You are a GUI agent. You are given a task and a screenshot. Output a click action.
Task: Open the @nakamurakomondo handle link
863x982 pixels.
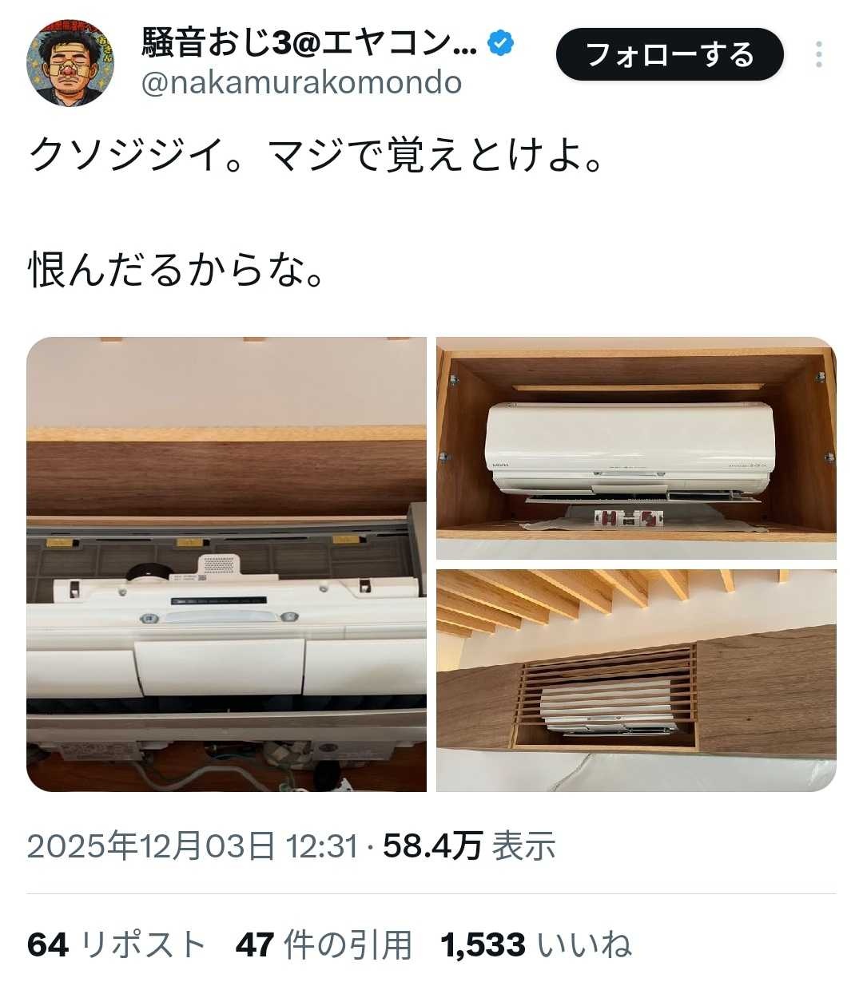[301, 83]
